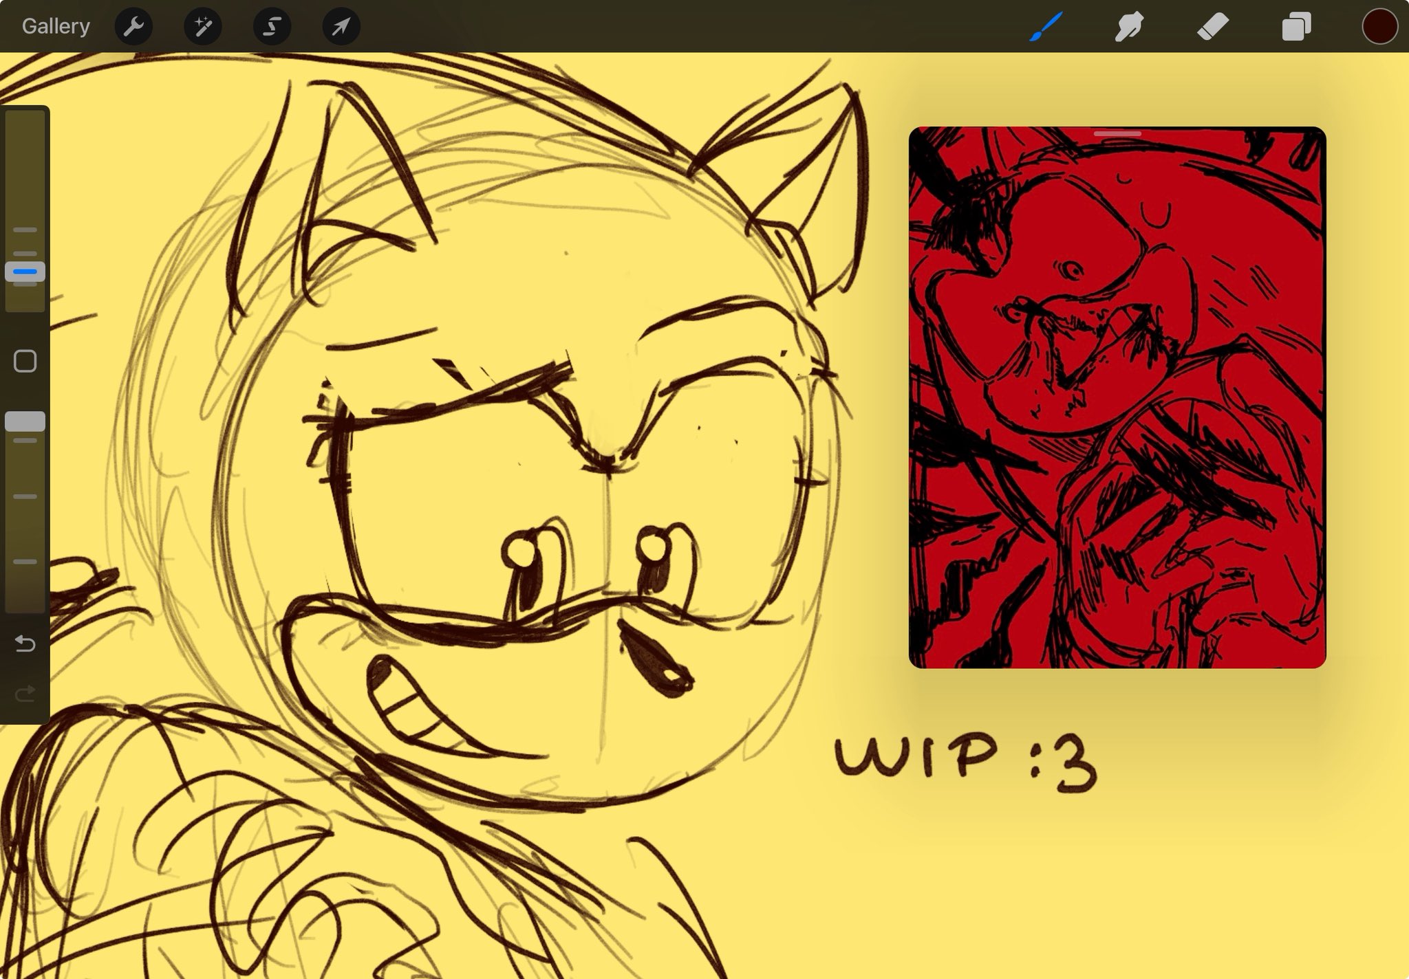Open the Adjustments magic wand menu
This screenshot has width=1409, height=979.
pos(203,27)
